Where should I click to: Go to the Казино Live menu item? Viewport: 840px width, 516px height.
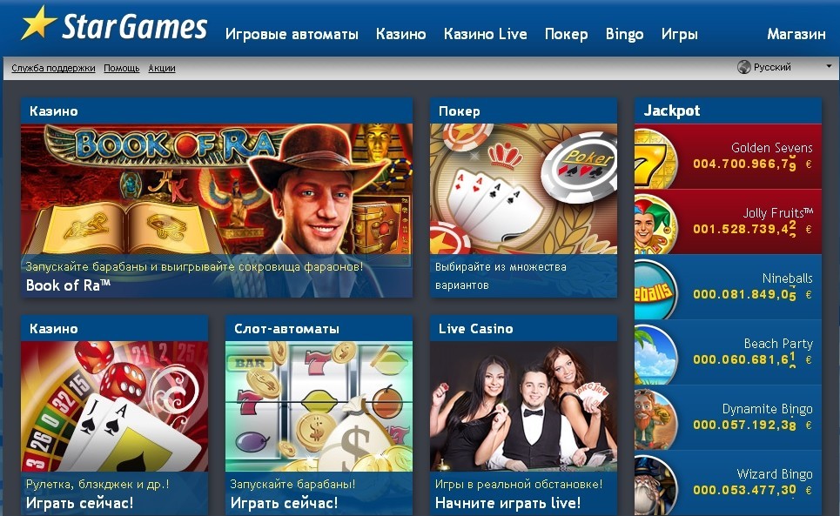(x=486, y=34)
